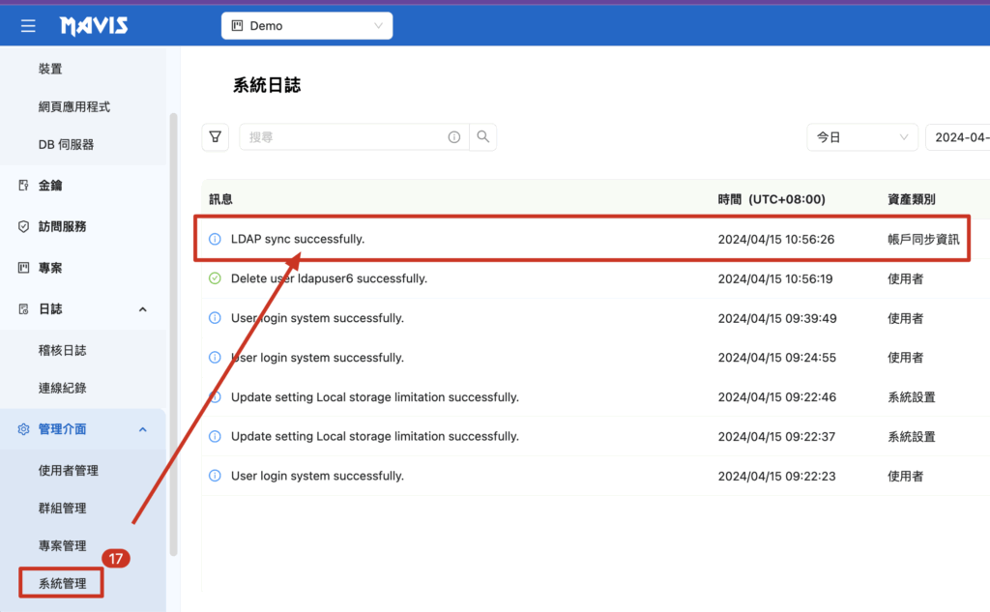
Task: Collapse the 管理介面 sidebar section
Action: click(143, 429)
